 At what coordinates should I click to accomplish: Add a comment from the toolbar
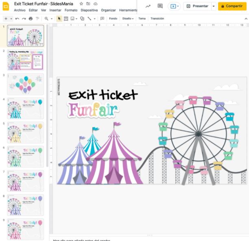click(102, 19)
